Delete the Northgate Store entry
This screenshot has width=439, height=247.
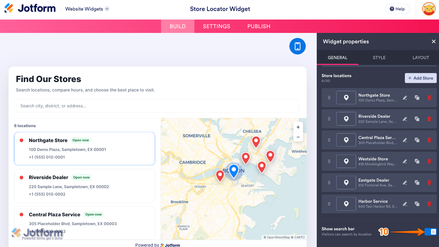click(x=429, y=98)
